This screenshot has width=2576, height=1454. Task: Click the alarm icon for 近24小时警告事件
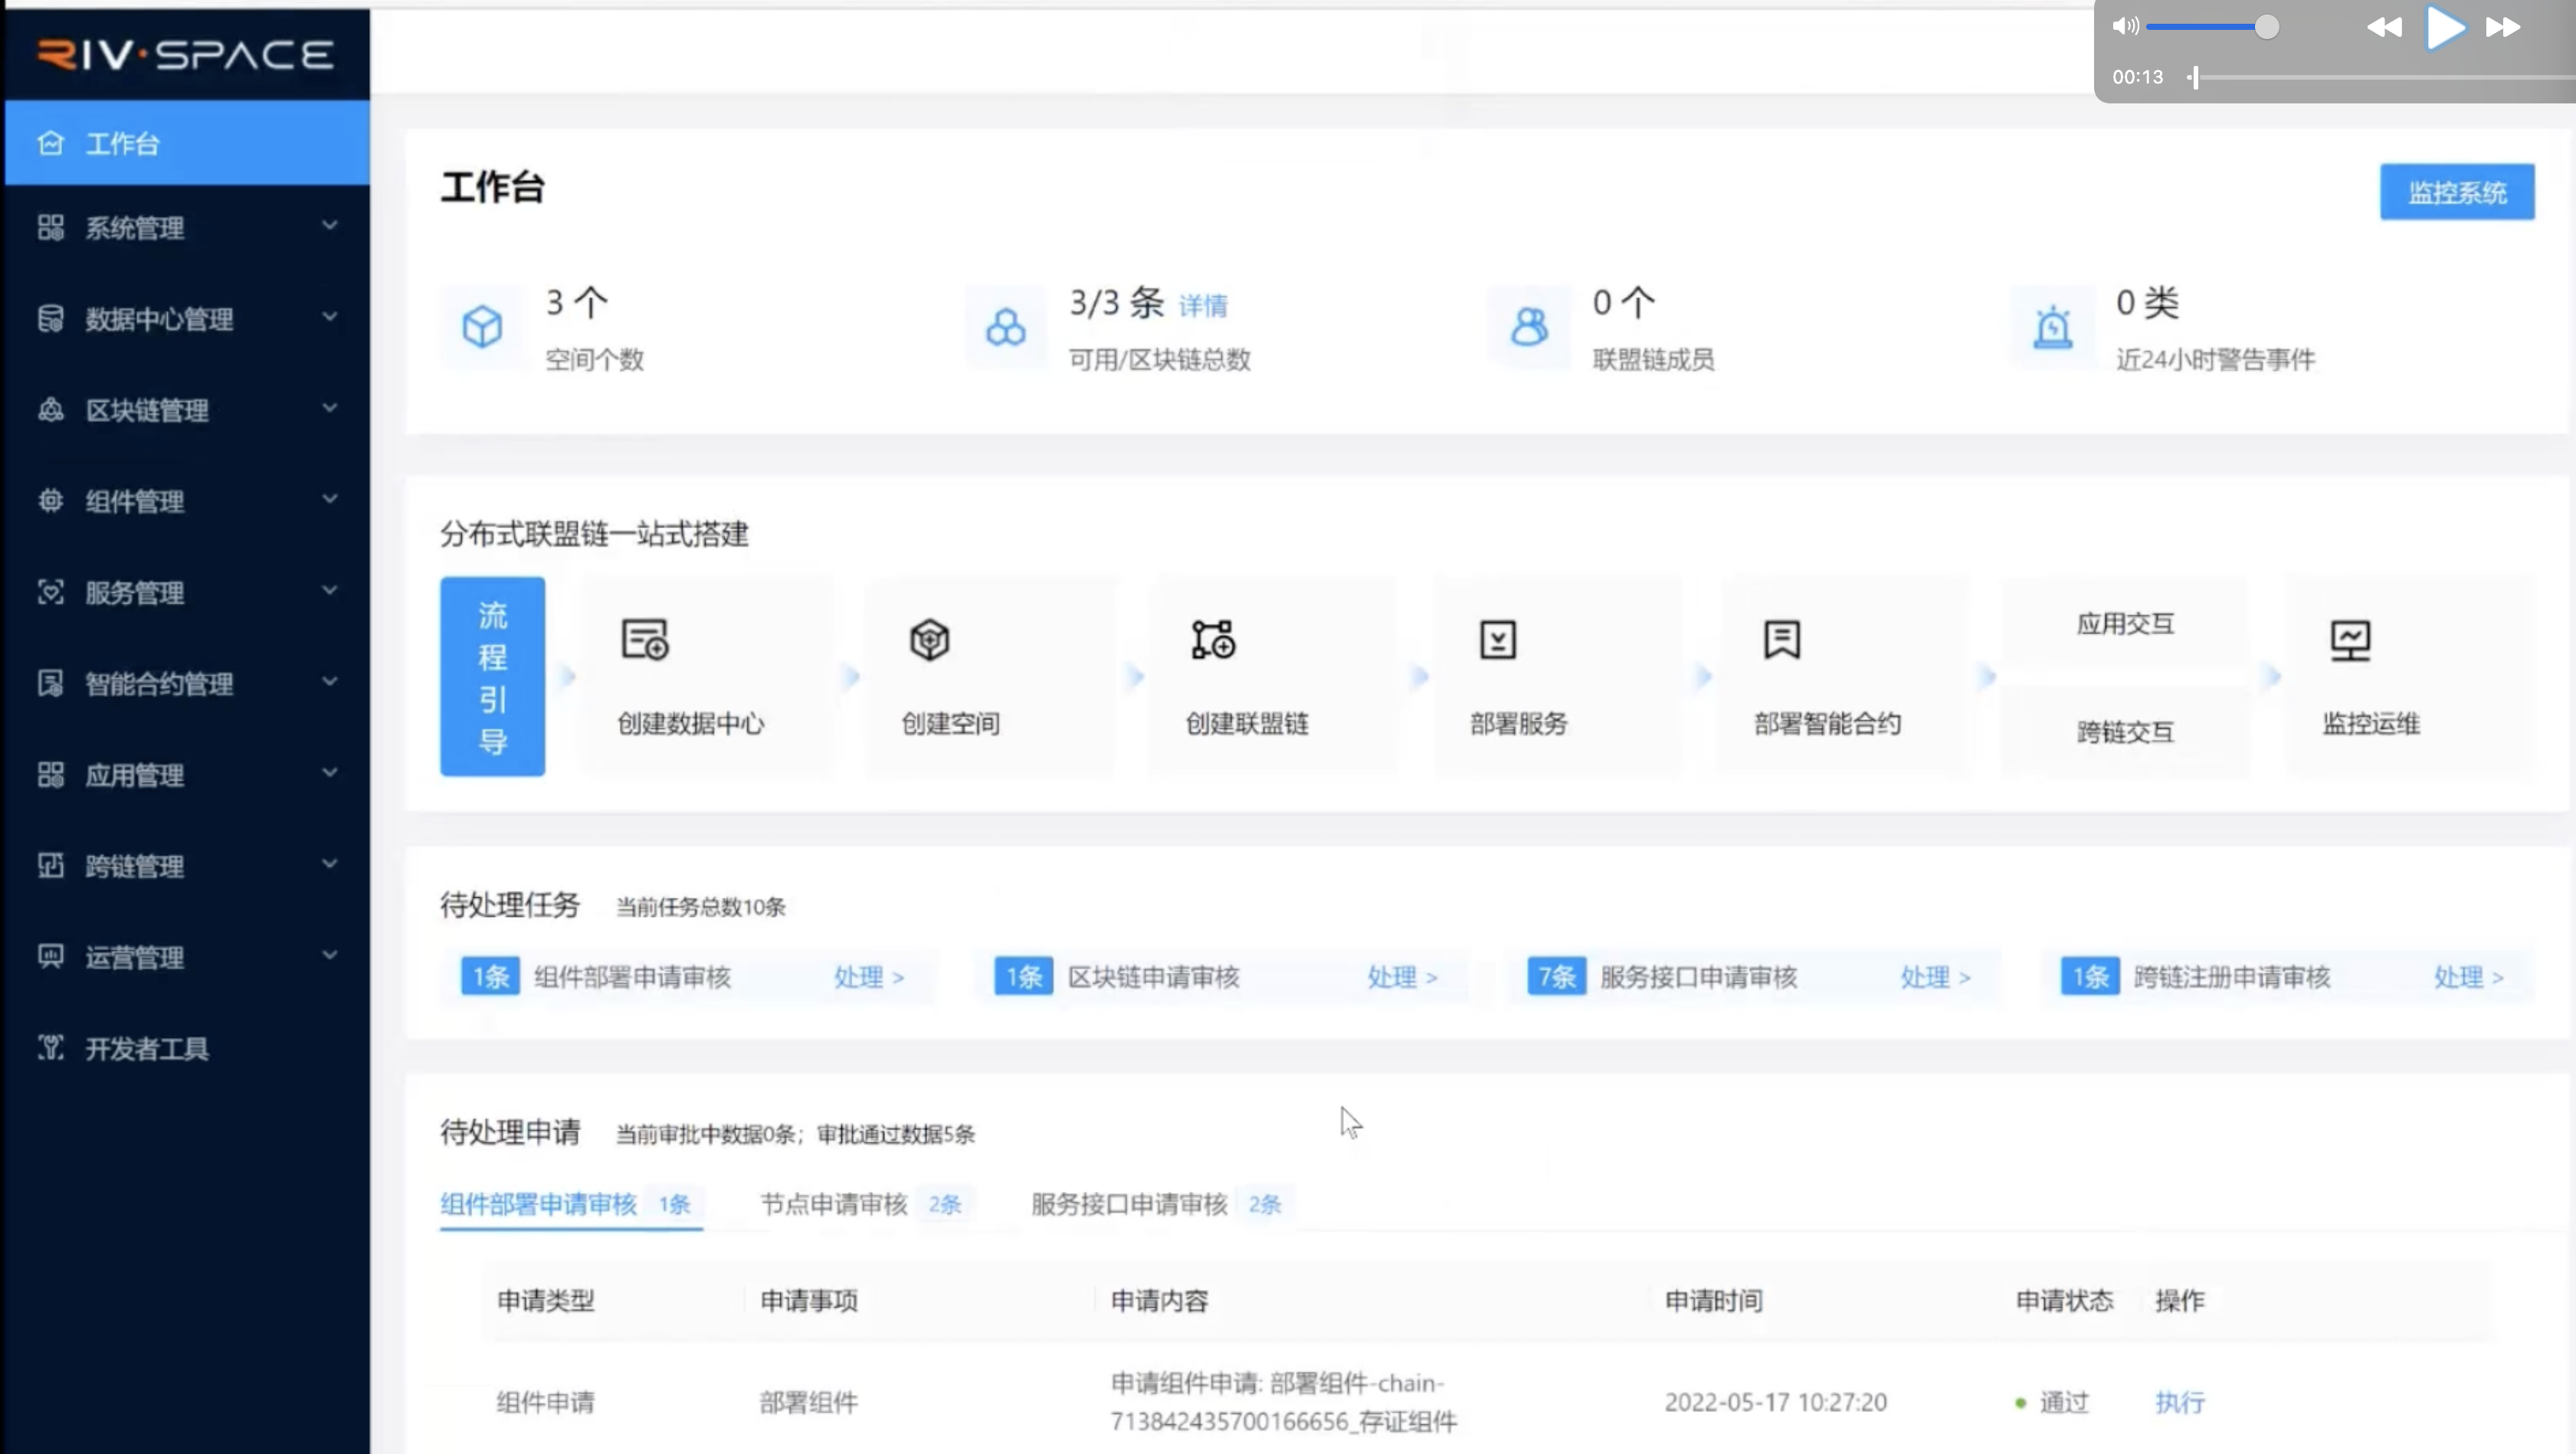tap(2053, 326)
